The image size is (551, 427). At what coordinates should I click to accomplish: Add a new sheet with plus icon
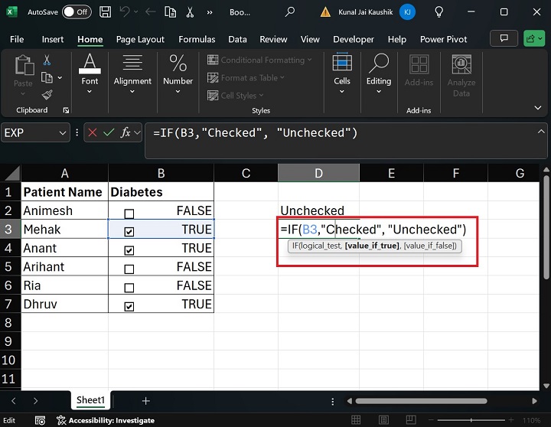coord(145,401)
